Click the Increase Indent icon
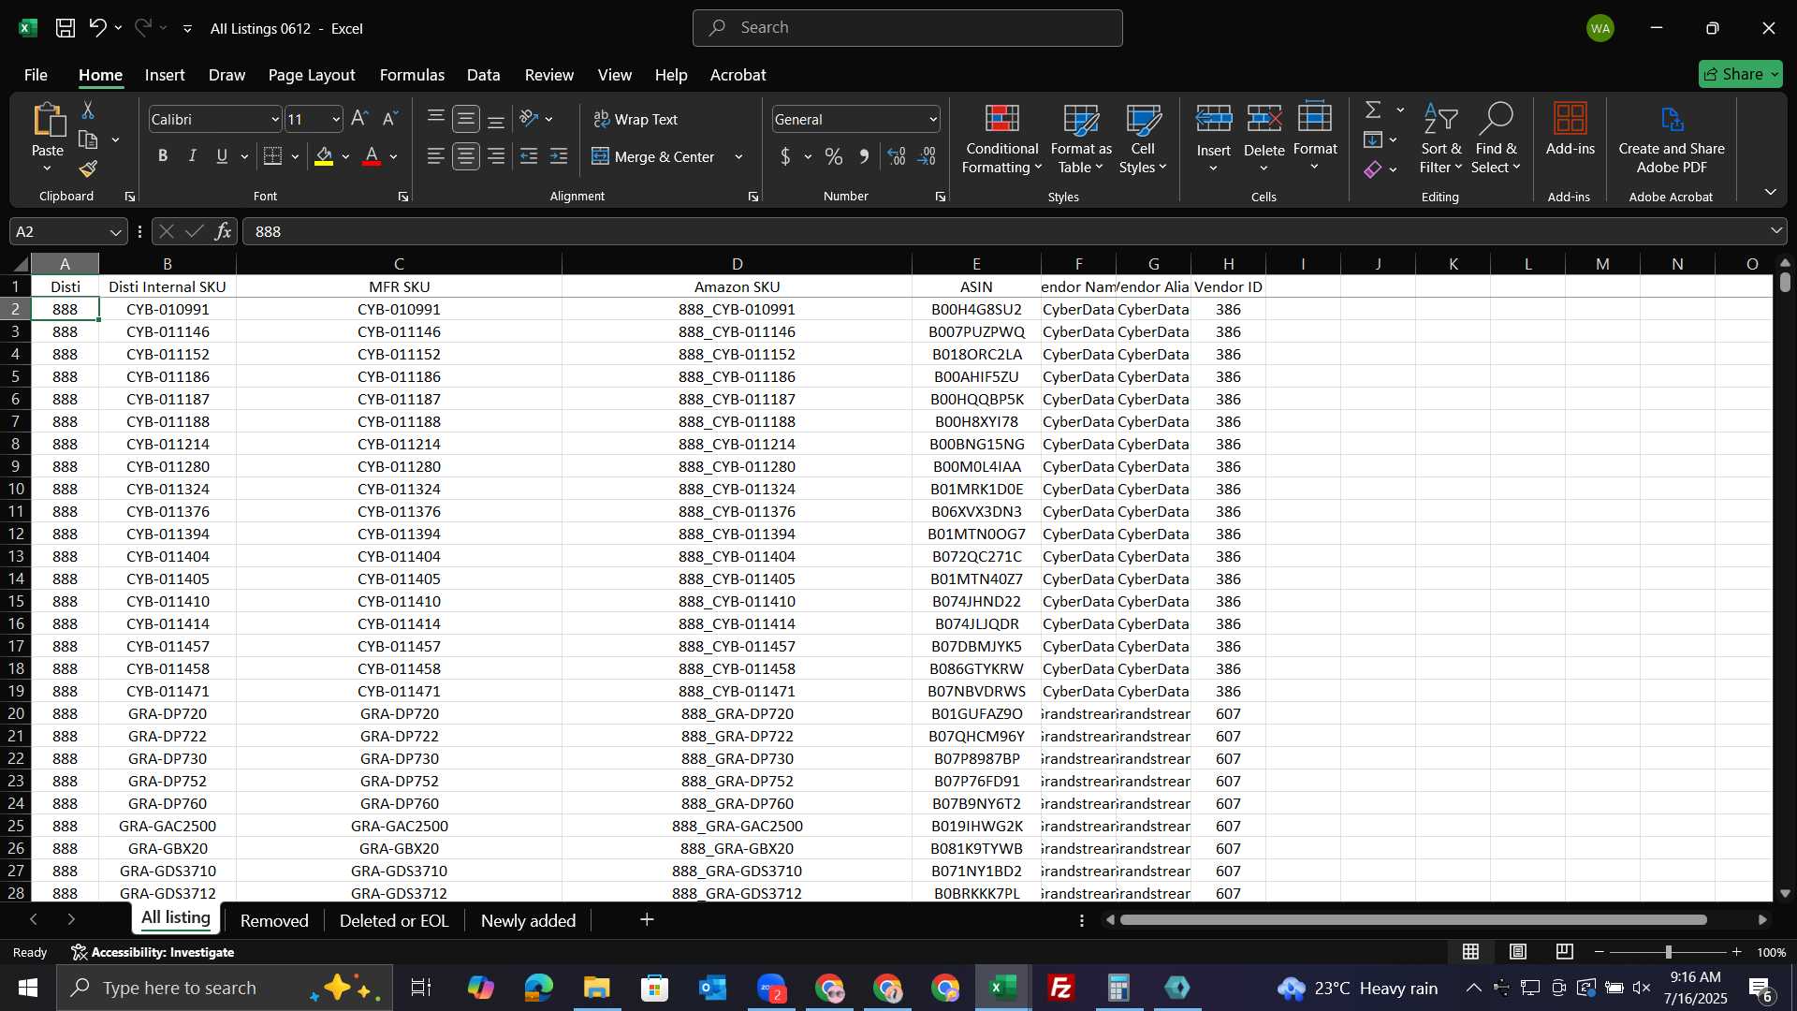The height and width of the screenshot is (1011, 1797). [559, 156]
